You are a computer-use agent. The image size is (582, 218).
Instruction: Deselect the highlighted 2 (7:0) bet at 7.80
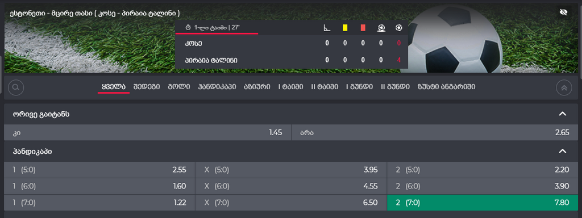click(483, 203)
